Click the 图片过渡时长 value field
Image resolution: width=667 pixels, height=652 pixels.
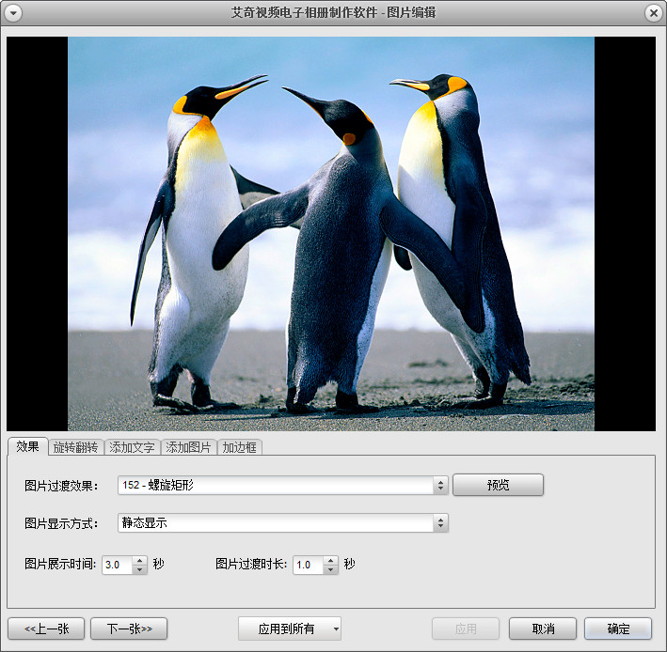coord(309,565)
